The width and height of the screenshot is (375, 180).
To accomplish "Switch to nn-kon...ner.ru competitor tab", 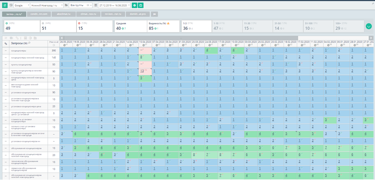I will pos(113,14).
